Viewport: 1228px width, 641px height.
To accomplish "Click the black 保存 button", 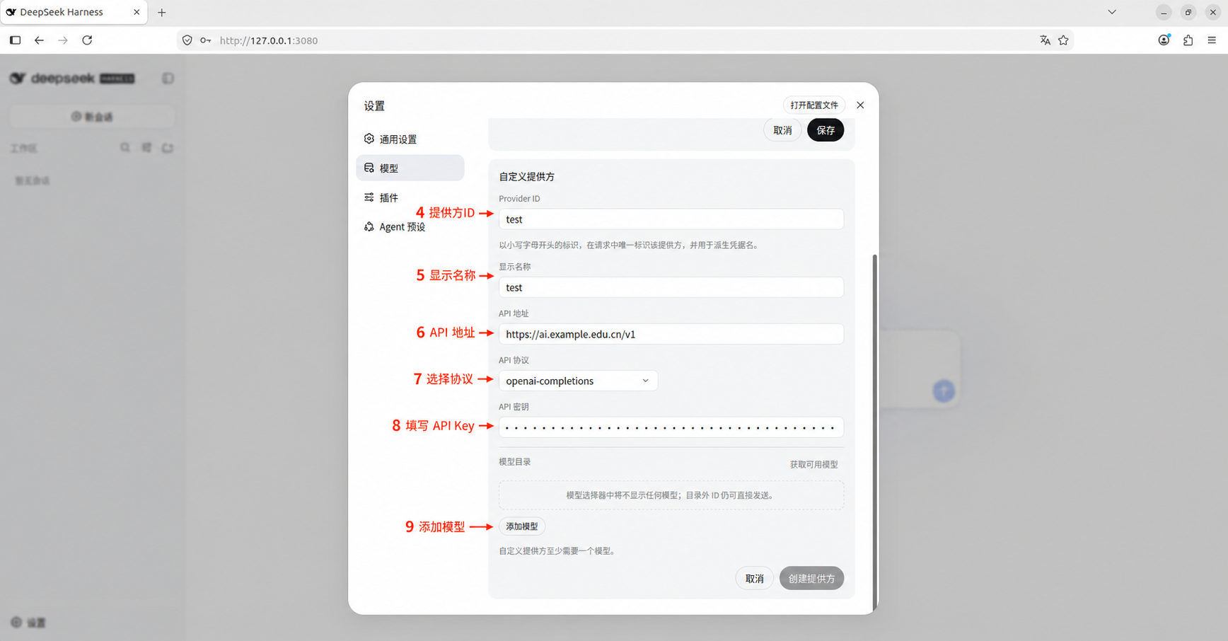I will coord(826,130).
